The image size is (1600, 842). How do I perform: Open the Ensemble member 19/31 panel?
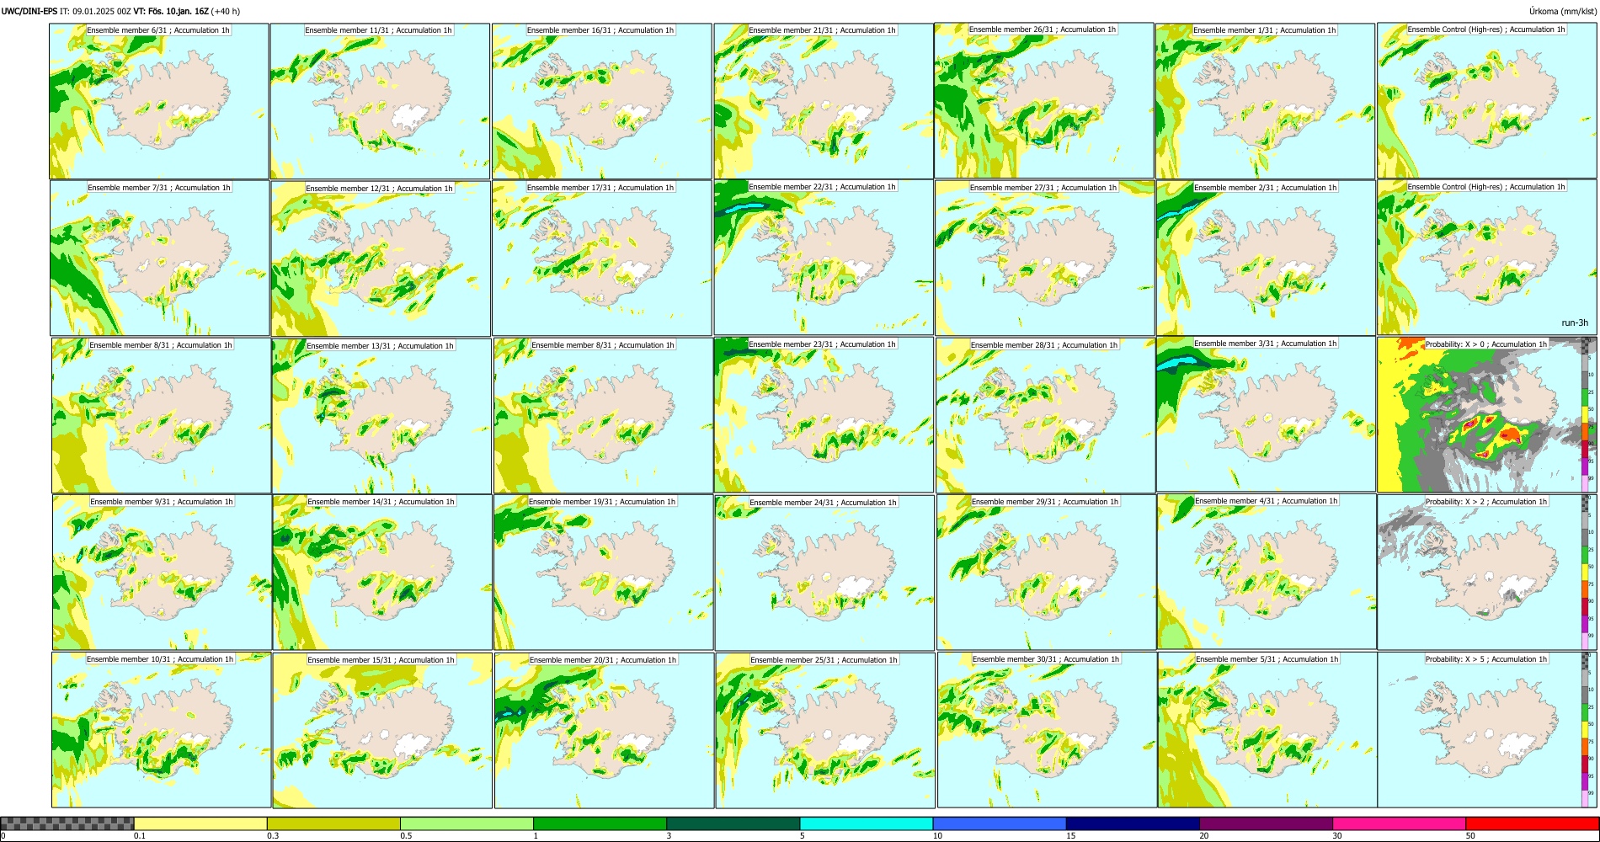point(603,573)
